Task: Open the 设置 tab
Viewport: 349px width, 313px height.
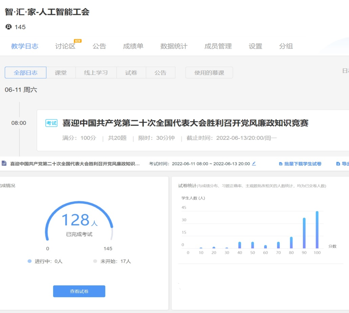Action: pyautogui.click(x=255, y=46)
